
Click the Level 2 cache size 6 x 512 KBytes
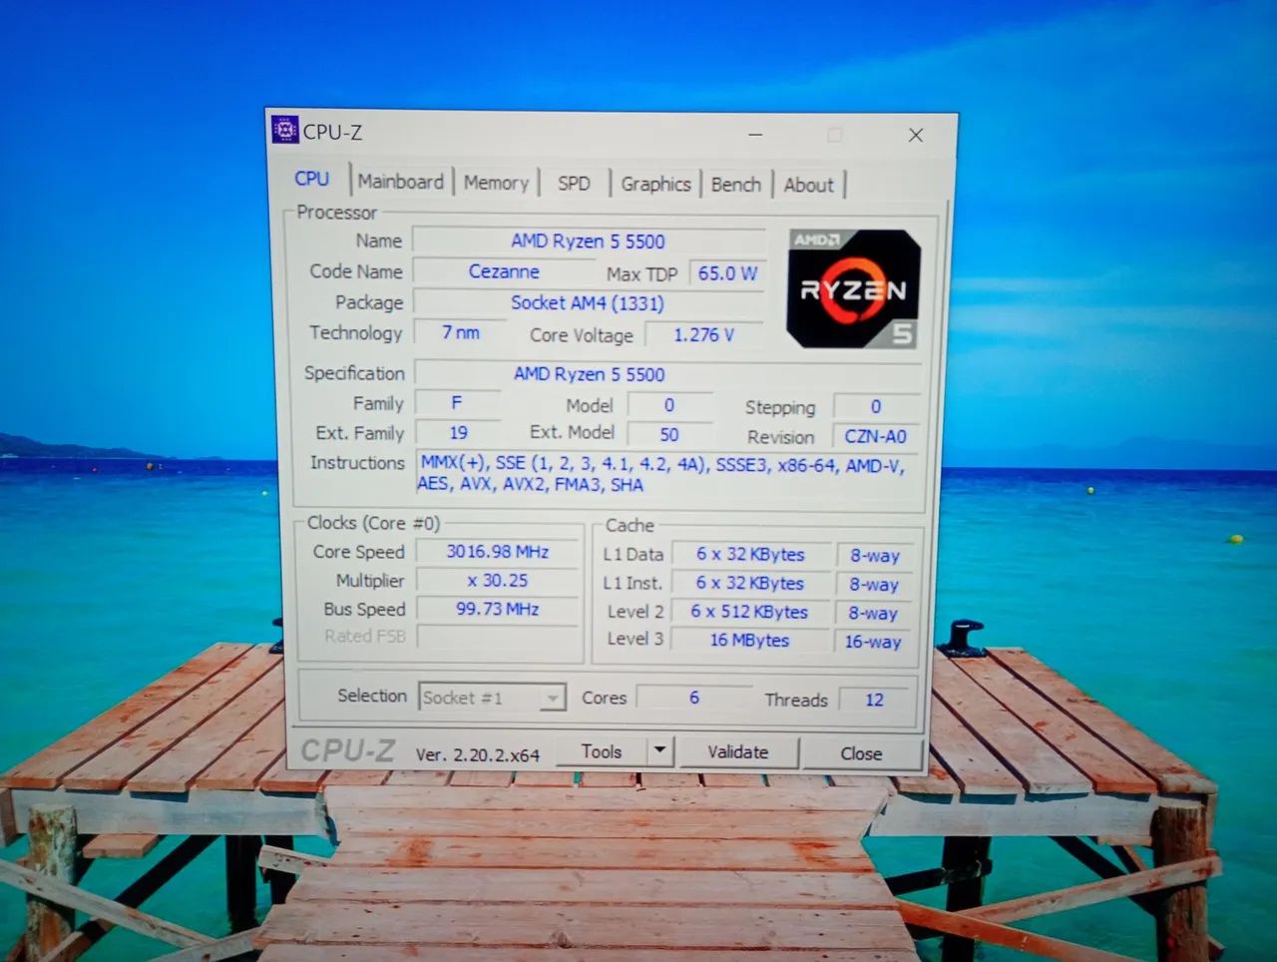(750, 612)
